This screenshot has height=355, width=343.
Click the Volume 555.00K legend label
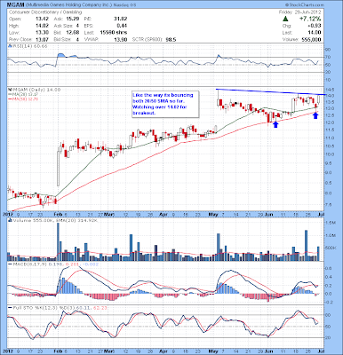pyautogui.click(x=34, y=220)
